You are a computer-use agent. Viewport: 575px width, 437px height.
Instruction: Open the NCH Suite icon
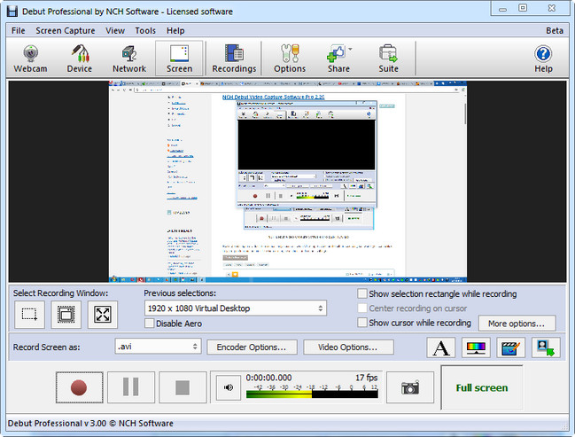click(x=388, y=59)
